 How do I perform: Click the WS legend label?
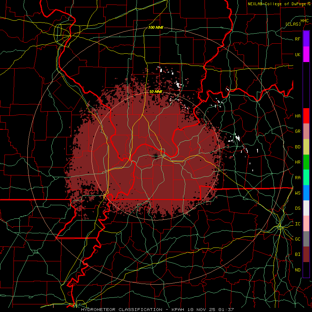pos(297,193)
